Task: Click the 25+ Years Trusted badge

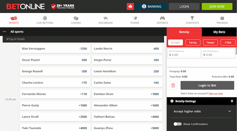Action: click(62, 6)
